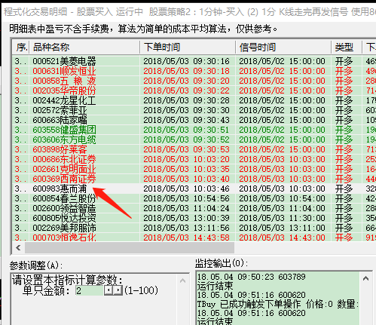Select row 002572索菲亚
Viewport: 376px width, 325px height.
pos(194,110)
